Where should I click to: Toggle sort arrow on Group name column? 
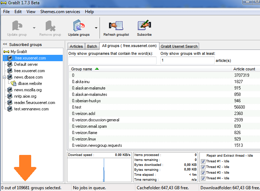point(97,69)
